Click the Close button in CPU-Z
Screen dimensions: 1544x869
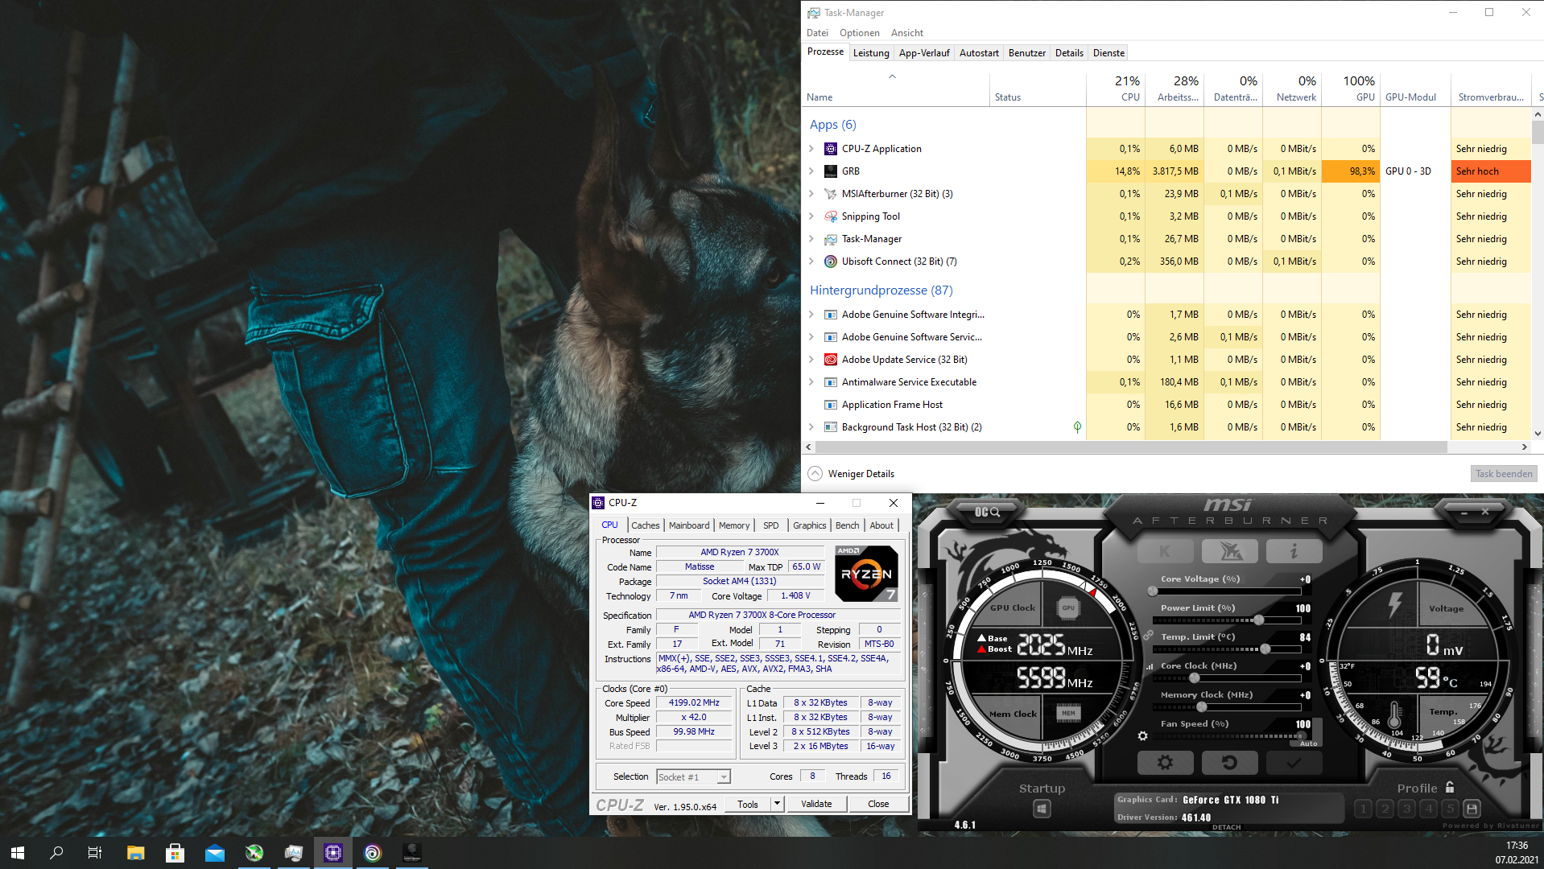coord(878,804)
